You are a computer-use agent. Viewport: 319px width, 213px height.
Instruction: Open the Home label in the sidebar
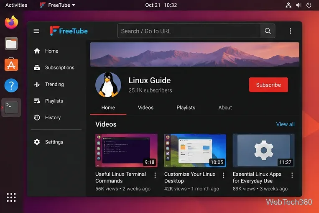point(52,51)
